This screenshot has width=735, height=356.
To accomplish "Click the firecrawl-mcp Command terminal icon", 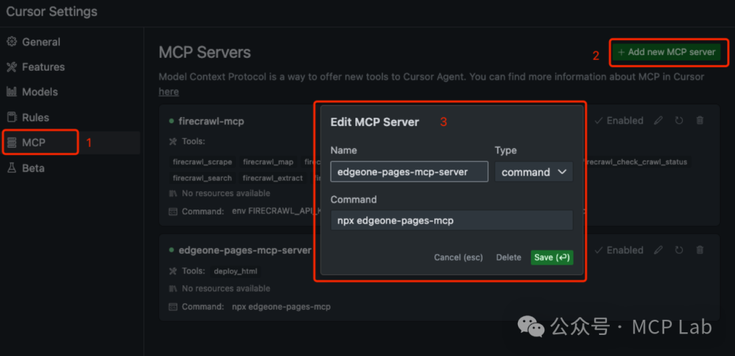I will click(173, 212).
